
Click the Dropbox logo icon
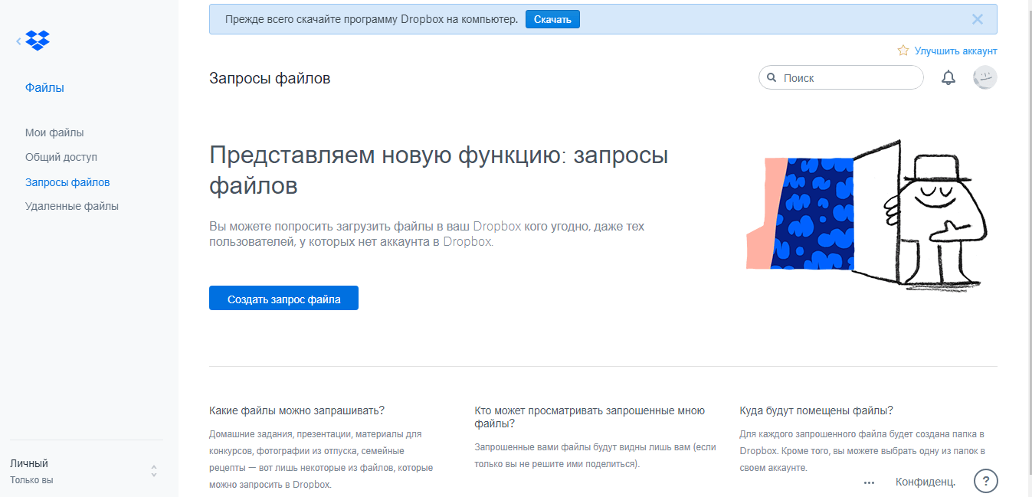38,41
